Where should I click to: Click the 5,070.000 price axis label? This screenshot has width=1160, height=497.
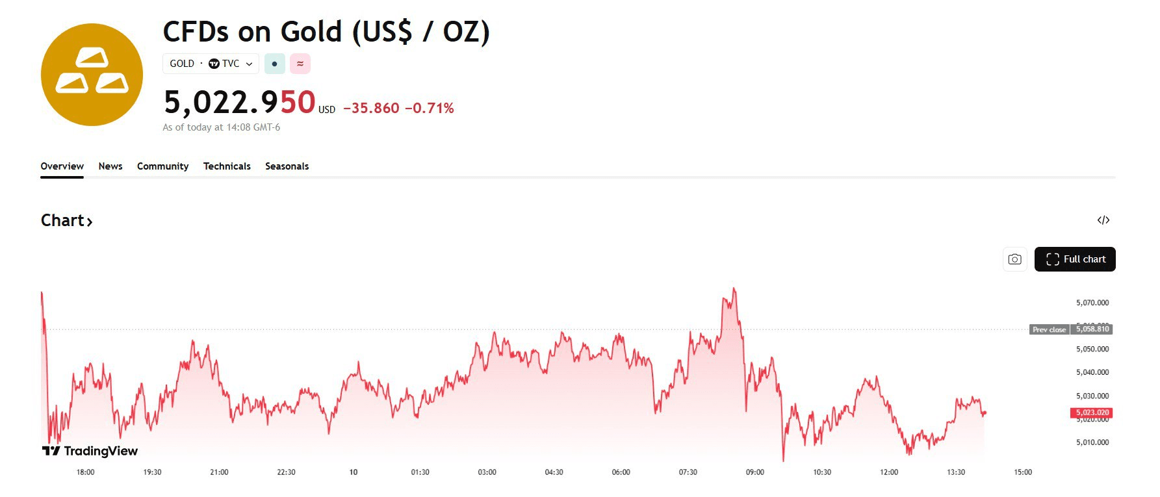pyautogui.click(x=1092, y=303)
